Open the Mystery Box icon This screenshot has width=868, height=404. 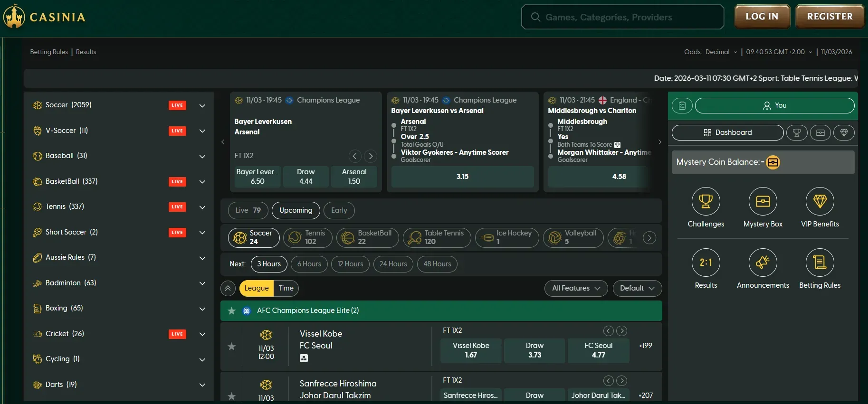(x=763, y=202)
